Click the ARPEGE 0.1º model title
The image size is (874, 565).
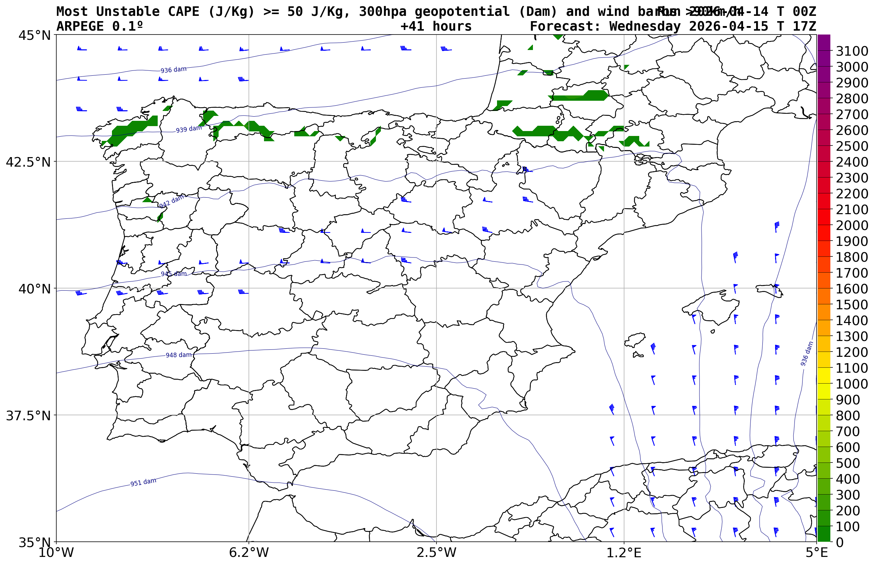tap(99, 26)
